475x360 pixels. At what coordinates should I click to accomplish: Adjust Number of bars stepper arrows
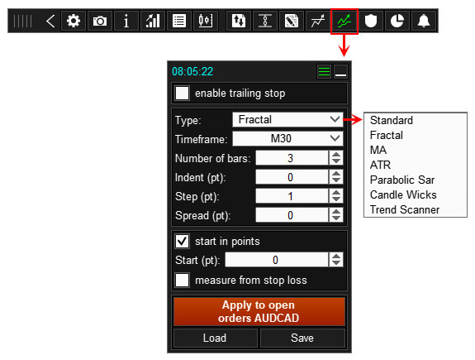[336, 158]
